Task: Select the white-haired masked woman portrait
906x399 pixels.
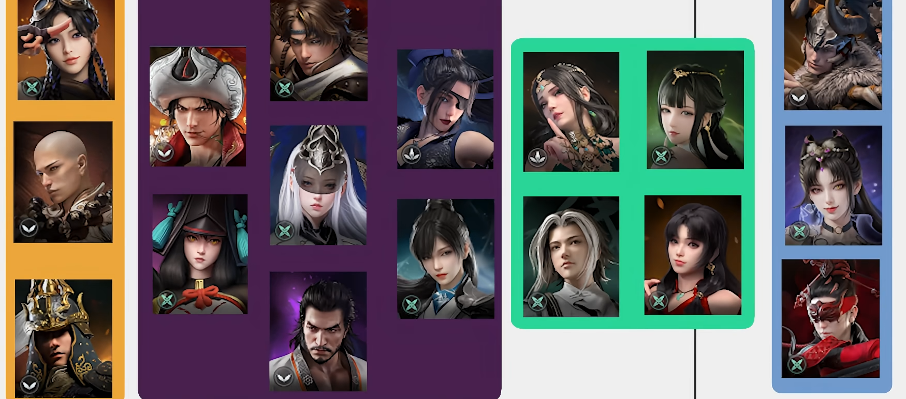Action: pyautogui.click(x=318, y=185)
